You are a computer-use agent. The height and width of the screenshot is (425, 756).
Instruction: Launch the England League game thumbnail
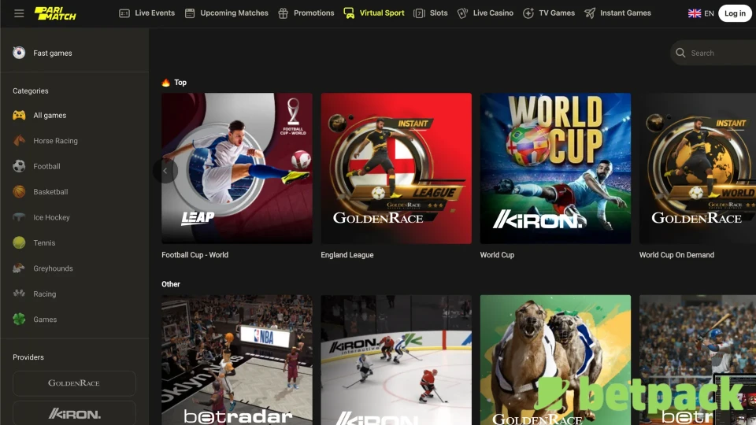coord(396,168)
